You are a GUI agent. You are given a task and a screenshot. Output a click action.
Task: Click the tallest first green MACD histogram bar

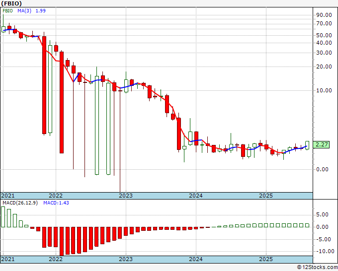[x=3, y=217]
